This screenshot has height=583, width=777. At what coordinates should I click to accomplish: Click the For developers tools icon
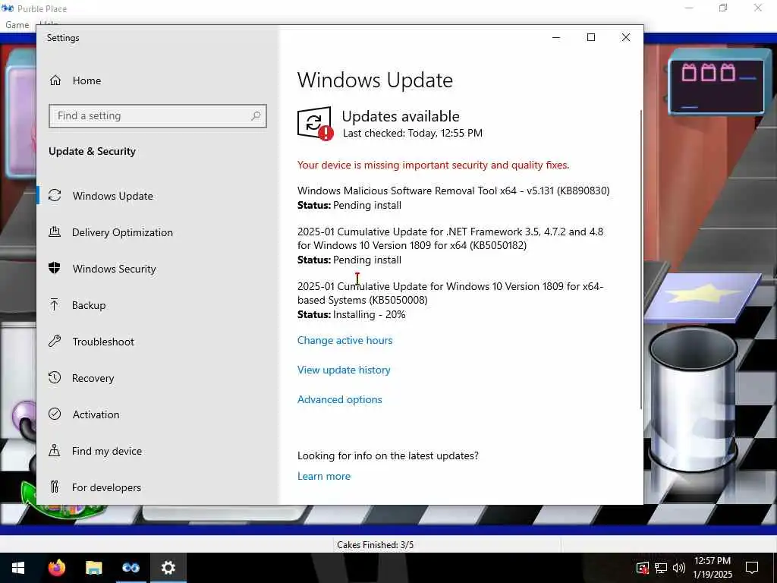pos(55,487)
